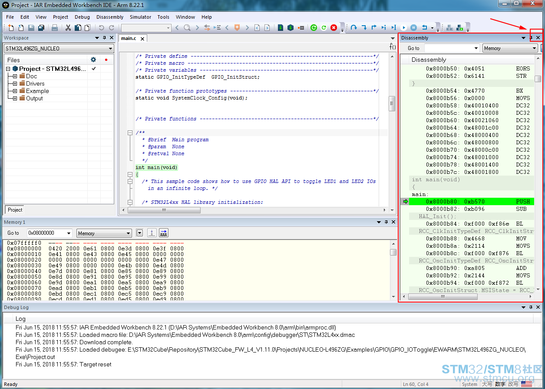
Task: Toggle the Memory 1 pulse-marker icon
Action: point(152,233)
